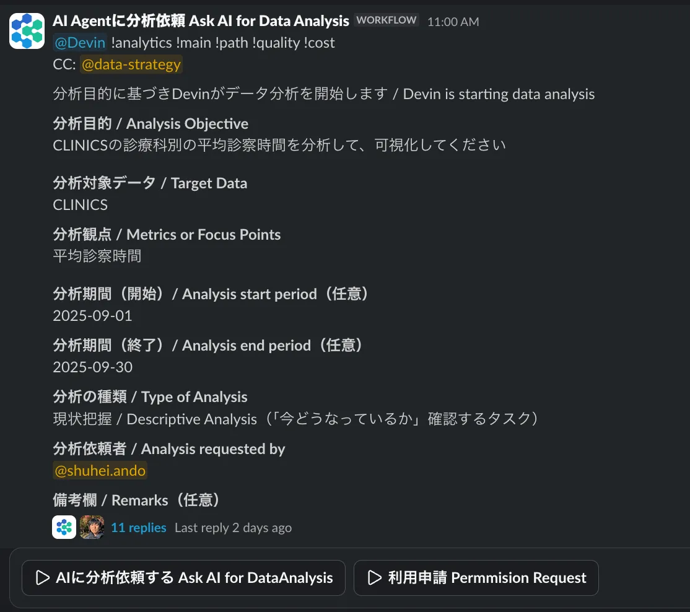Click the analysis end date 2025-09-30

coord(92,367)
